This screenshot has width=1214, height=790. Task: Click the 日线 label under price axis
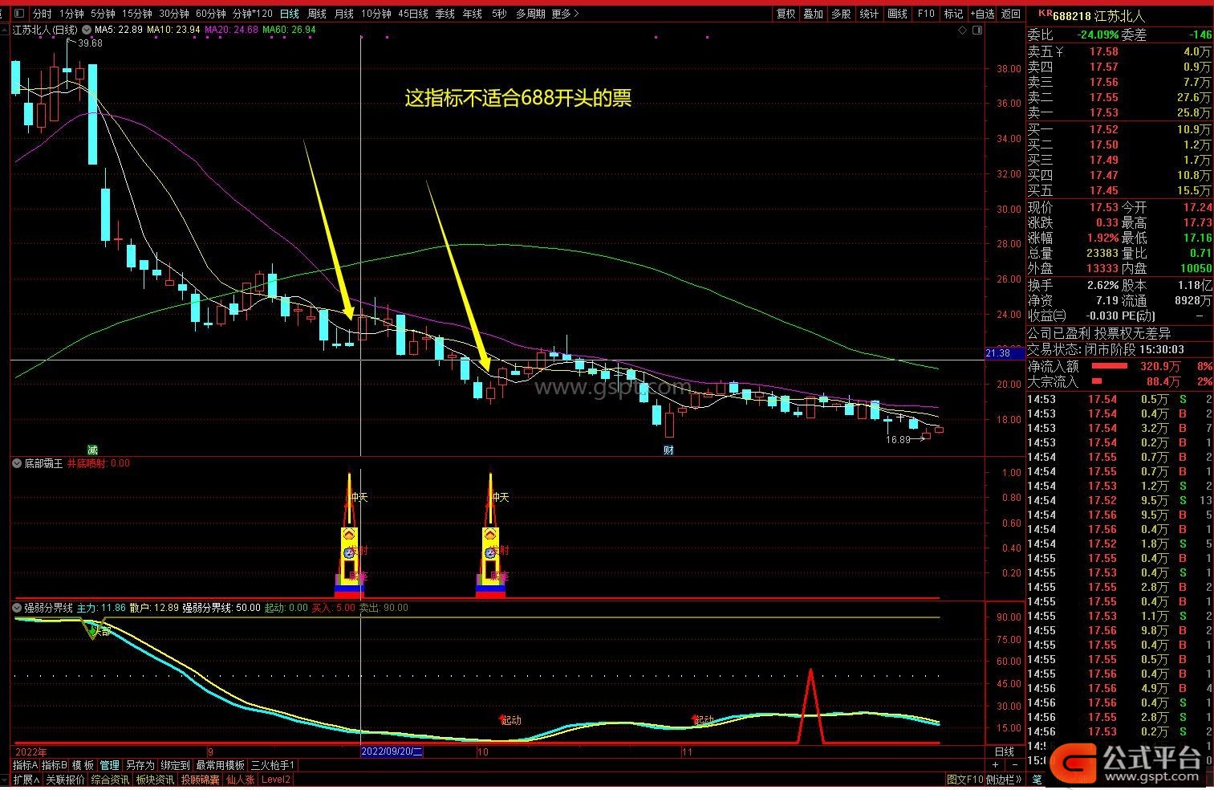(1005, 751)
